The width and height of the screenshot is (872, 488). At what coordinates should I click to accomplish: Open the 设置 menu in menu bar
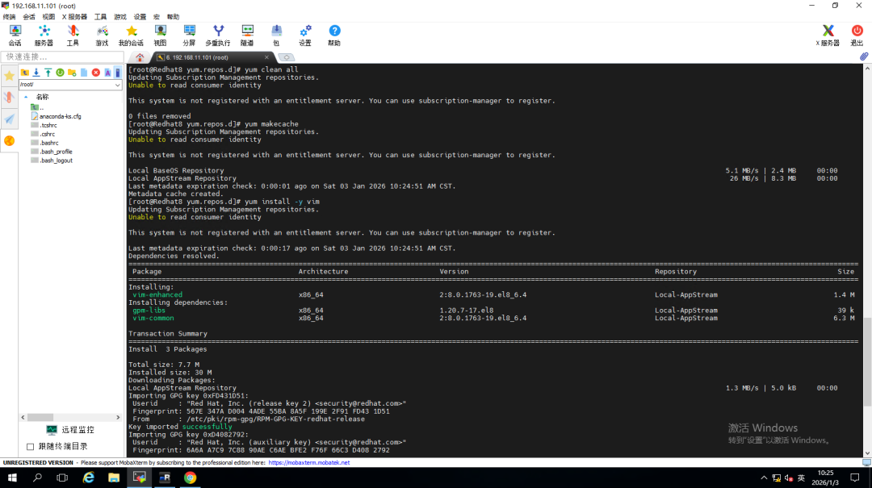pyautogui.click(x=140, y=17)
